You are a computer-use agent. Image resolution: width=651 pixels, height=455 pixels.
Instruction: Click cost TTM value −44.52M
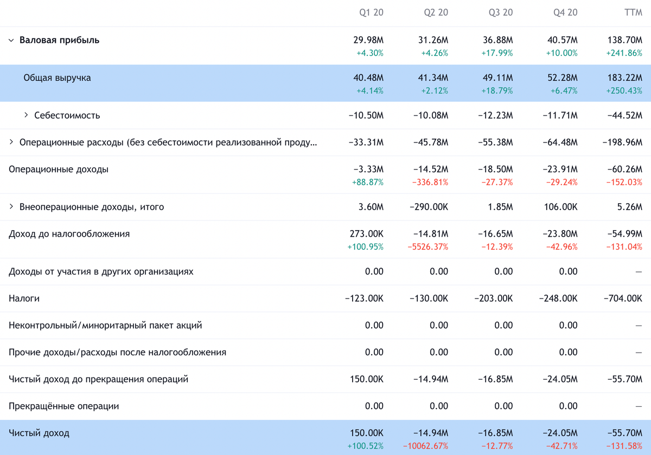624,115
